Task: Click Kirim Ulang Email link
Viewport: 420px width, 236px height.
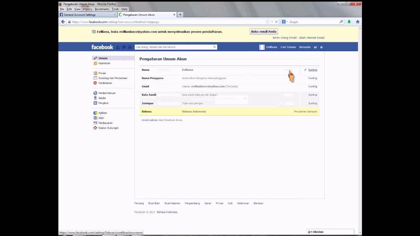Action: coord(284,38)
